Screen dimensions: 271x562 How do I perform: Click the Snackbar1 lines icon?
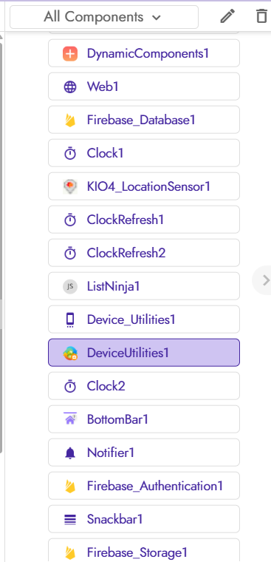click(70, 519)
